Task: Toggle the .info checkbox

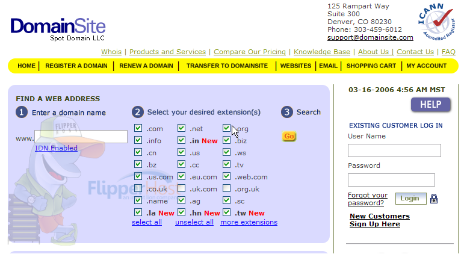Action: click(x=138, y=140)
